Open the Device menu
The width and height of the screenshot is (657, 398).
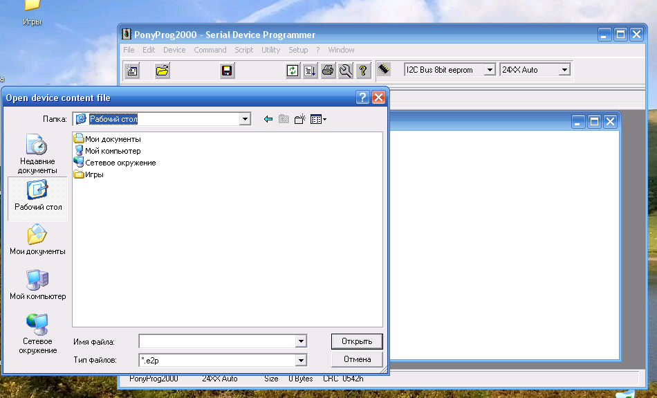coord(174,50)
